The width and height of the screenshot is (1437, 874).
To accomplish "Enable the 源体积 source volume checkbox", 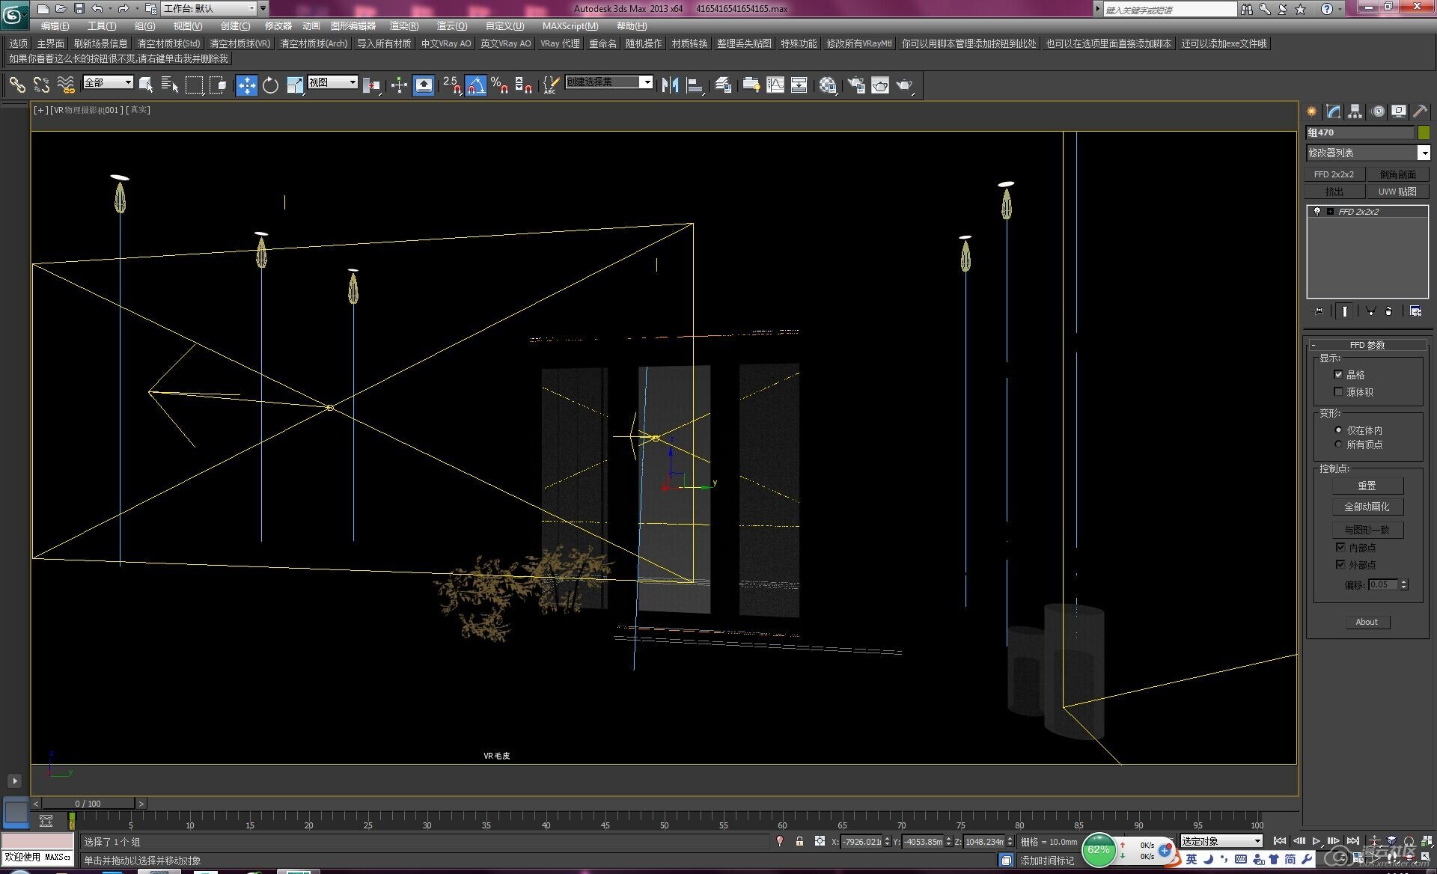I will pyautogui.click(x=1338, y=391).
